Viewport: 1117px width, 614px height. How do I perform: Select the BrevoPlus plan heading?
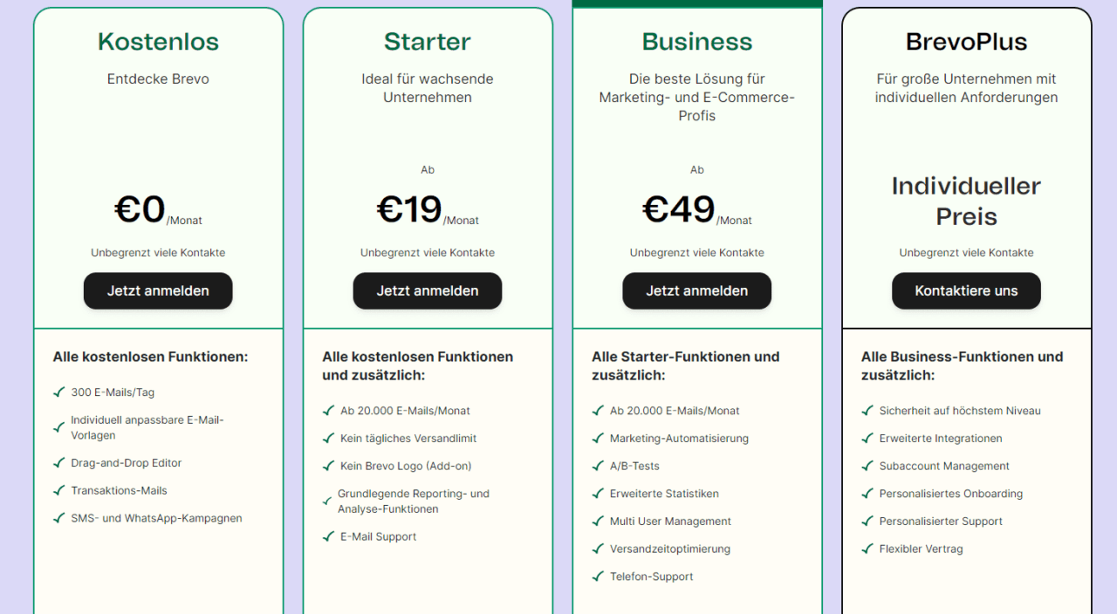pyautogui.click(x=966, y=42)
